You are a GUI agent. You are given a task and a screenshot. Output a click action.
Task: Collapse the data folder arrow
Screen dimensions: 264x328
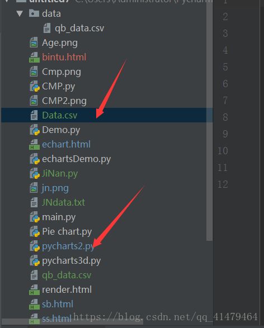coord(20,13)
